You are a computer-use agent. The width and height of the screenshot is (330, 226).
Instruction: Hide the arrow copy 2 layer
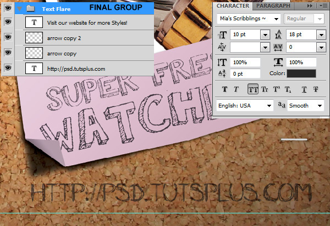pos(8,37)
